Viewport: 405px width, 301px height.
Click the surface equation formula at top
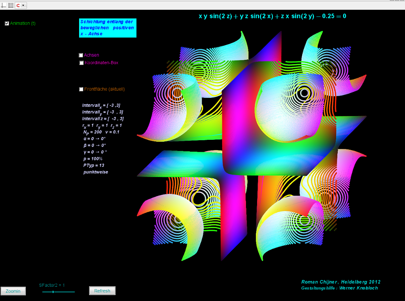click(x=273, y=16)
